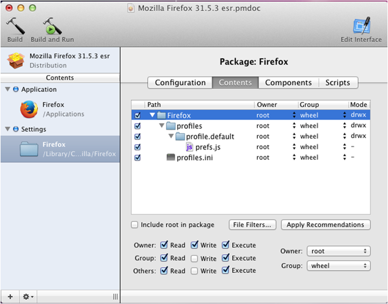Select the Firefox application icon in sidebar

tap(29, 109)
